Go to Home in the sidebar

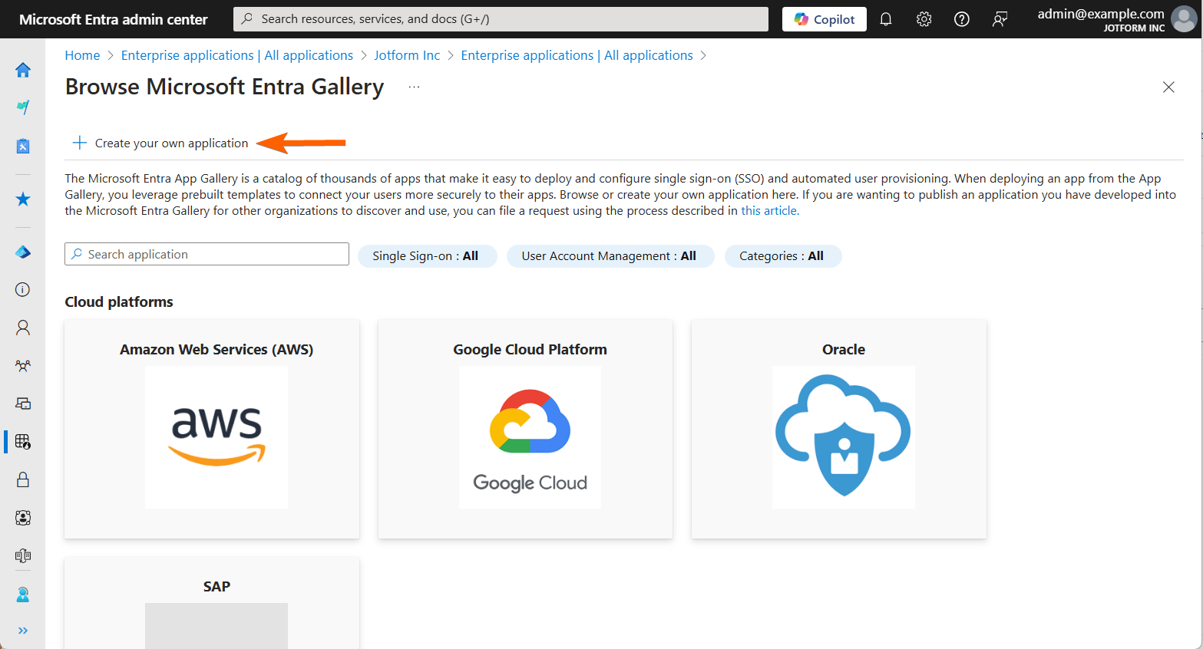23,71
